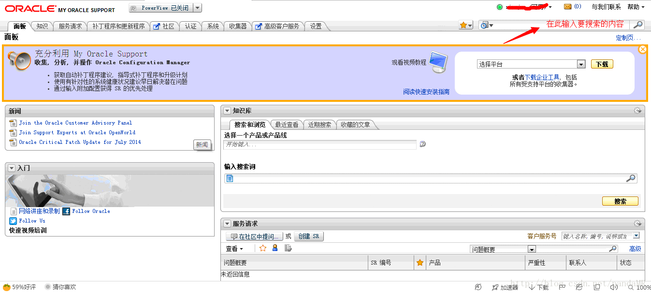
Task: Click the product or product line input
Action: [x=320, y=144]
